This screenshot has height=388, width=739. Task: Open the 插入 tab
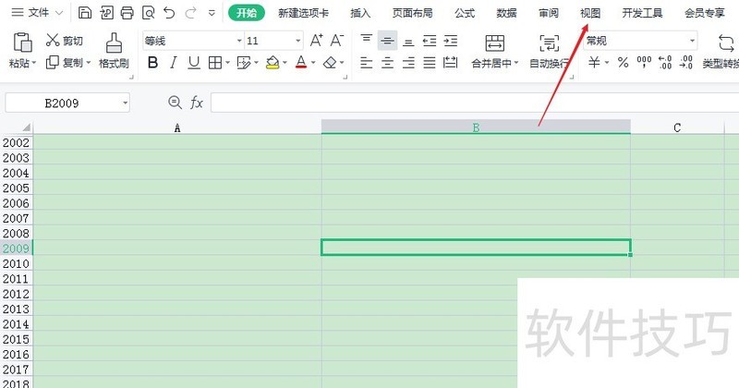pyautogui.click(x=360, y=13)
